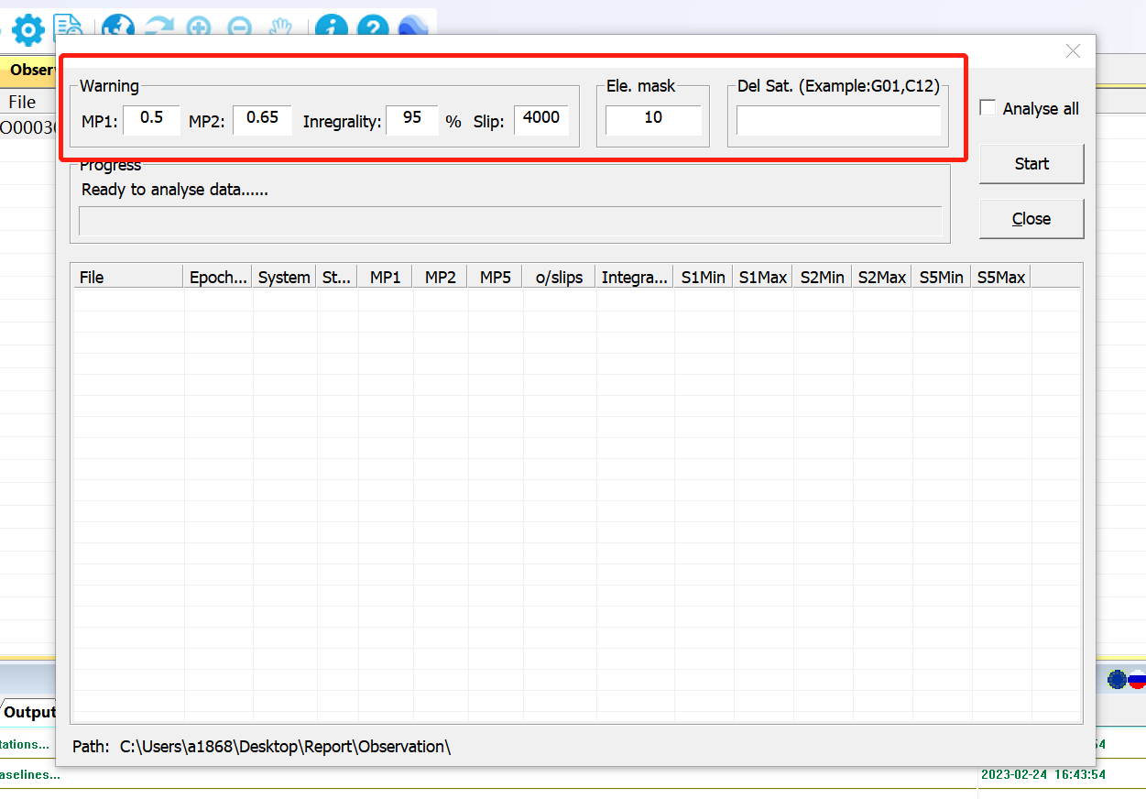Open settings via the blue gear icon
This screenshot has height=799, width=1146.
[27, 29]
